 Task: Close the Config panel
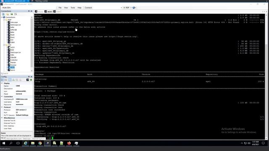point(32,76)
